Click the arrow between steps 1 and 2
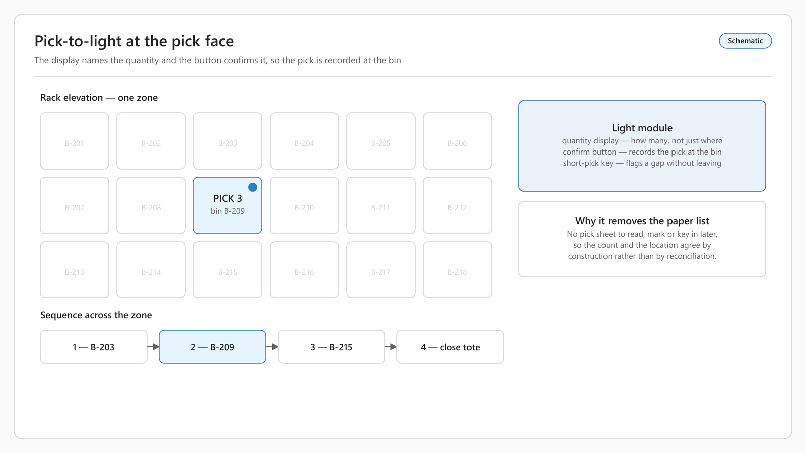Screen dimensions: 806x453 (x=153, y=347)
